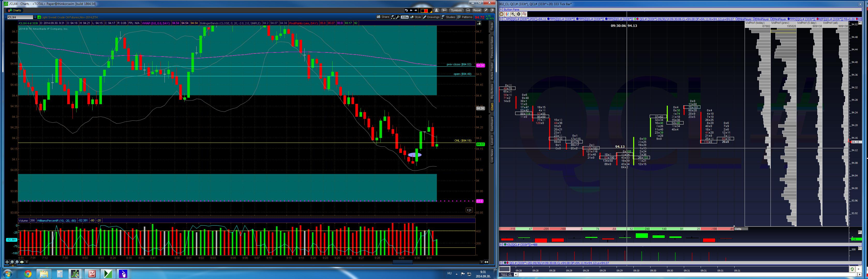Open the color link dropdown with red square
This screenshot has height=279, width=868.
(425, 10)
